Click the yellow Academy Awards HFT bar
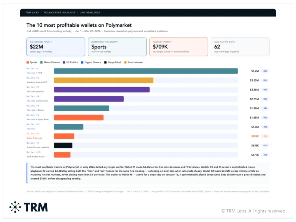Image resolution: width=296 pixels, height=222 pixels. tap(103, 80)
